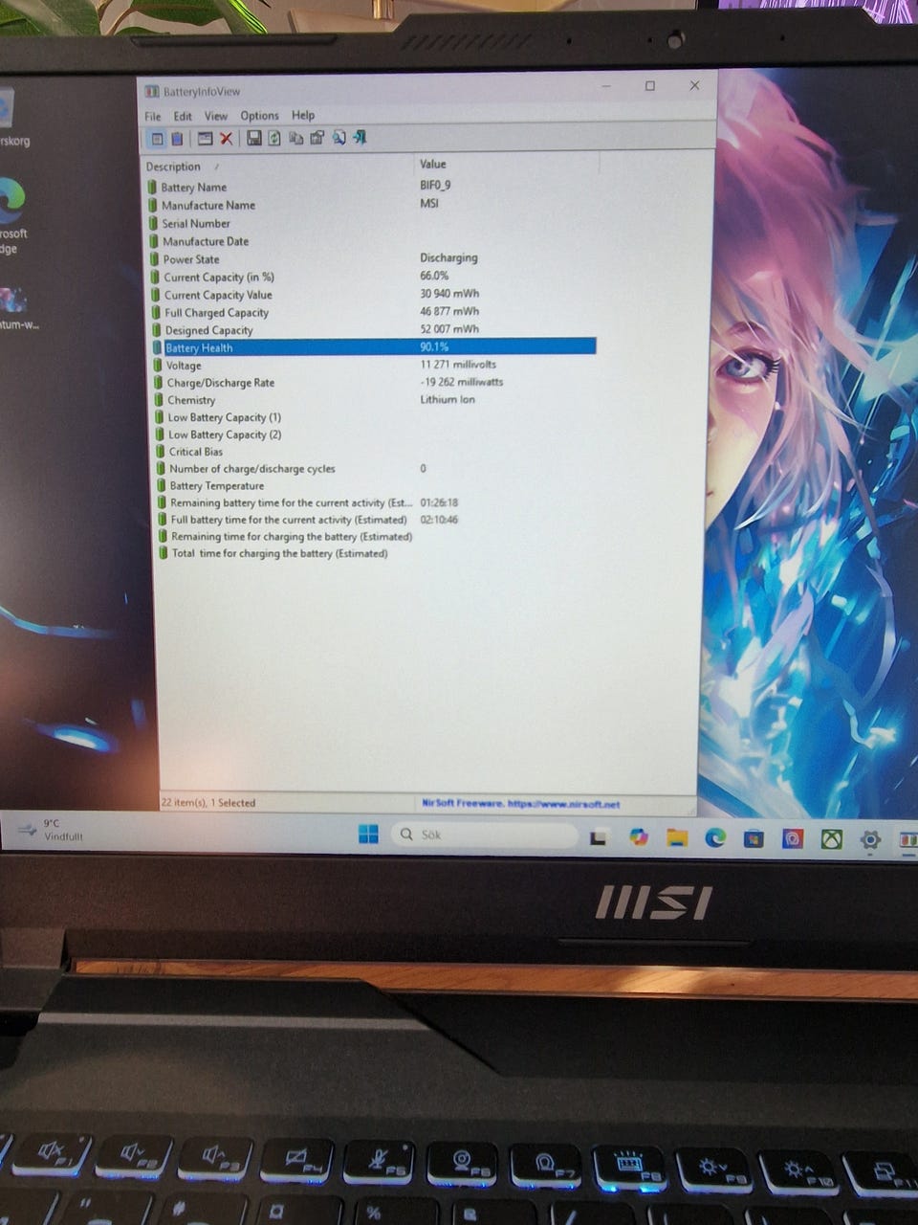Open the Windows Start menu
This screenshot has height=1225, width=918.
pos(368,835)
